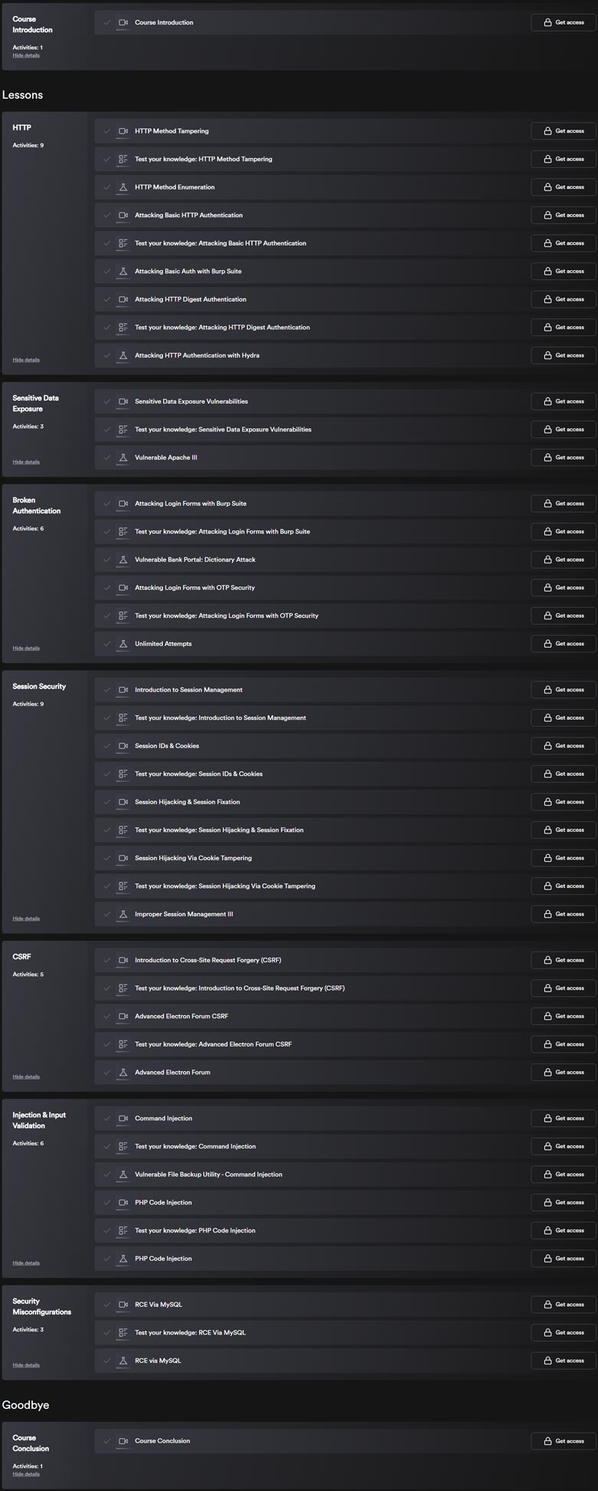Collapse Course Introduction via Hide details
The width and height of the screenshot is (598, 1491).
pyautogui.click(x=26, y=55)
